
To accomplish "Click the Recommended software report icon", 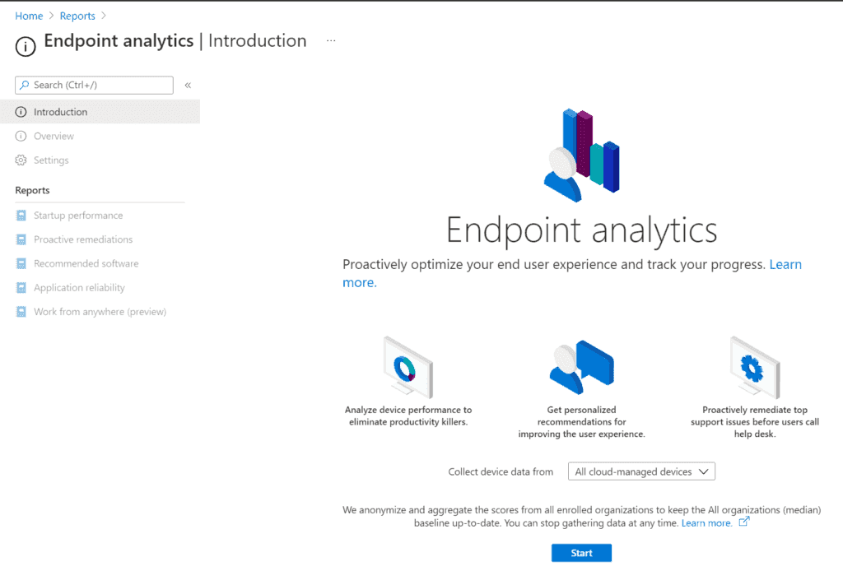I will 21,264.
